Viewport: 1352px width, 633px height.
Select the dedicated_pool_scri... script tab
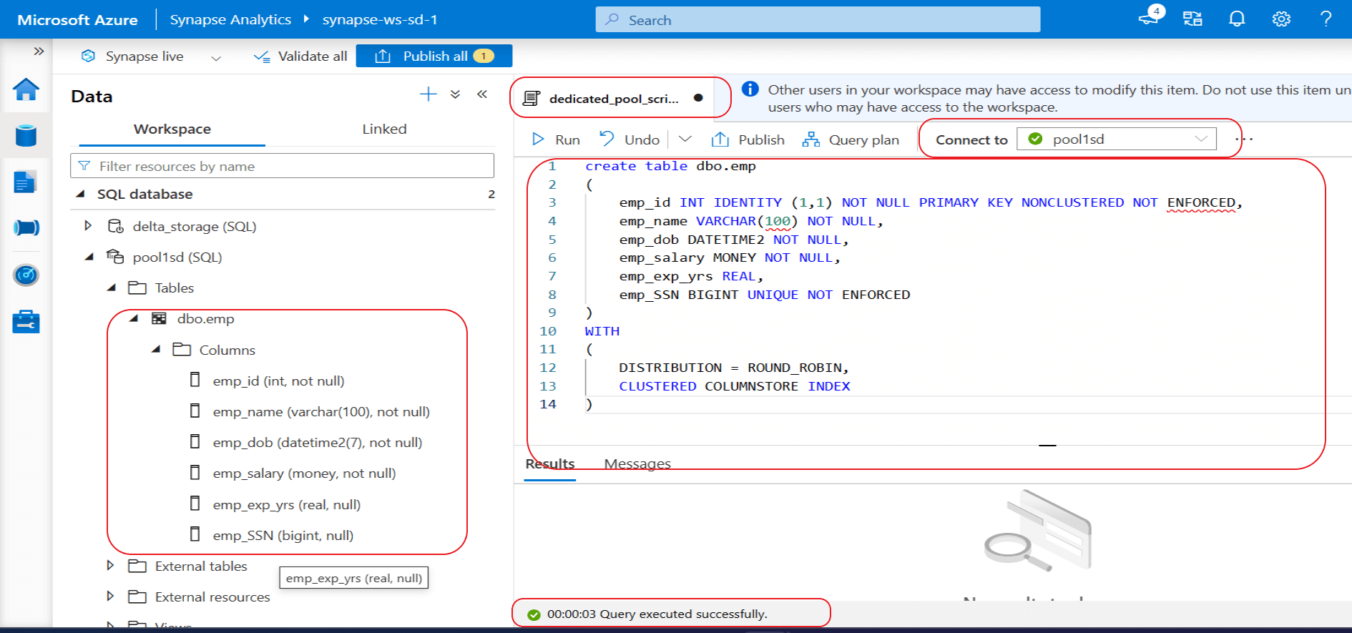[613, 98]
